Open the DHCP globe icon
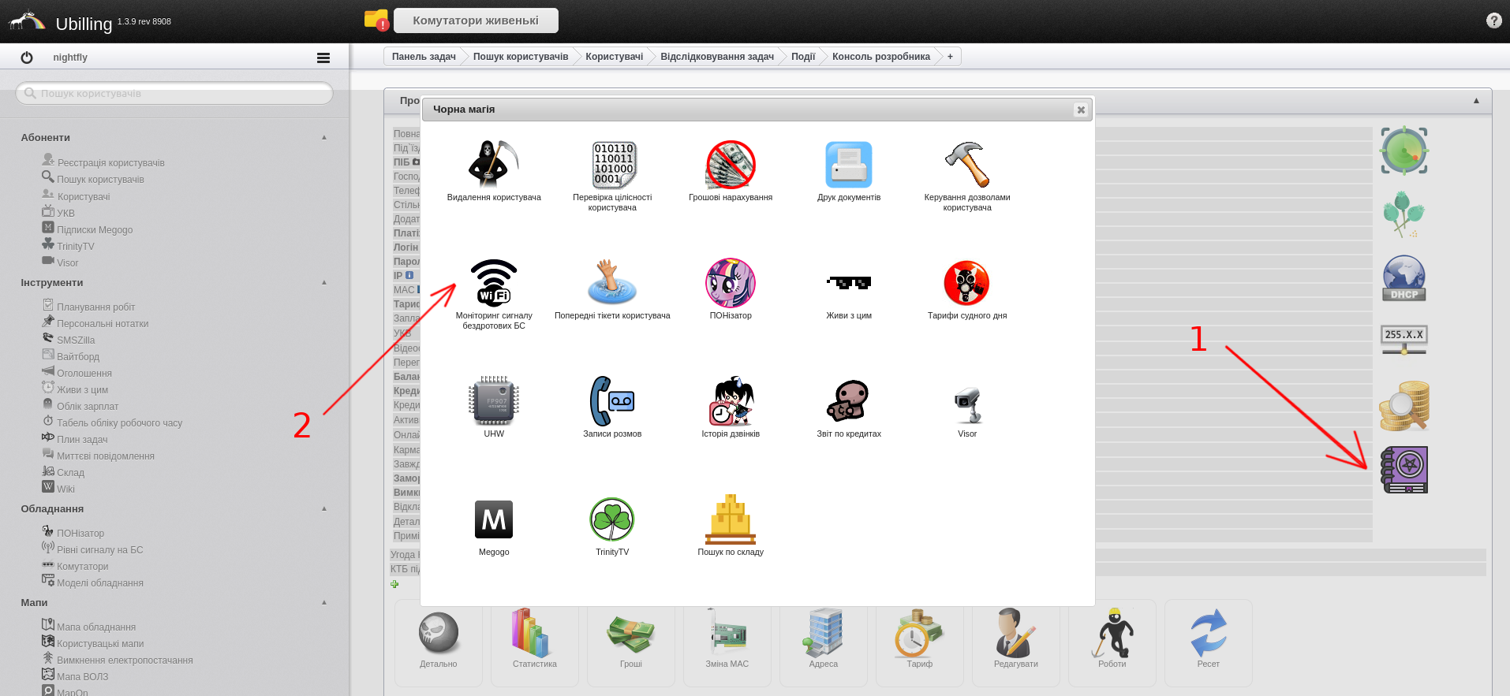The image size is (1510, 696). pyautogui.click(x=1404, y=278)
